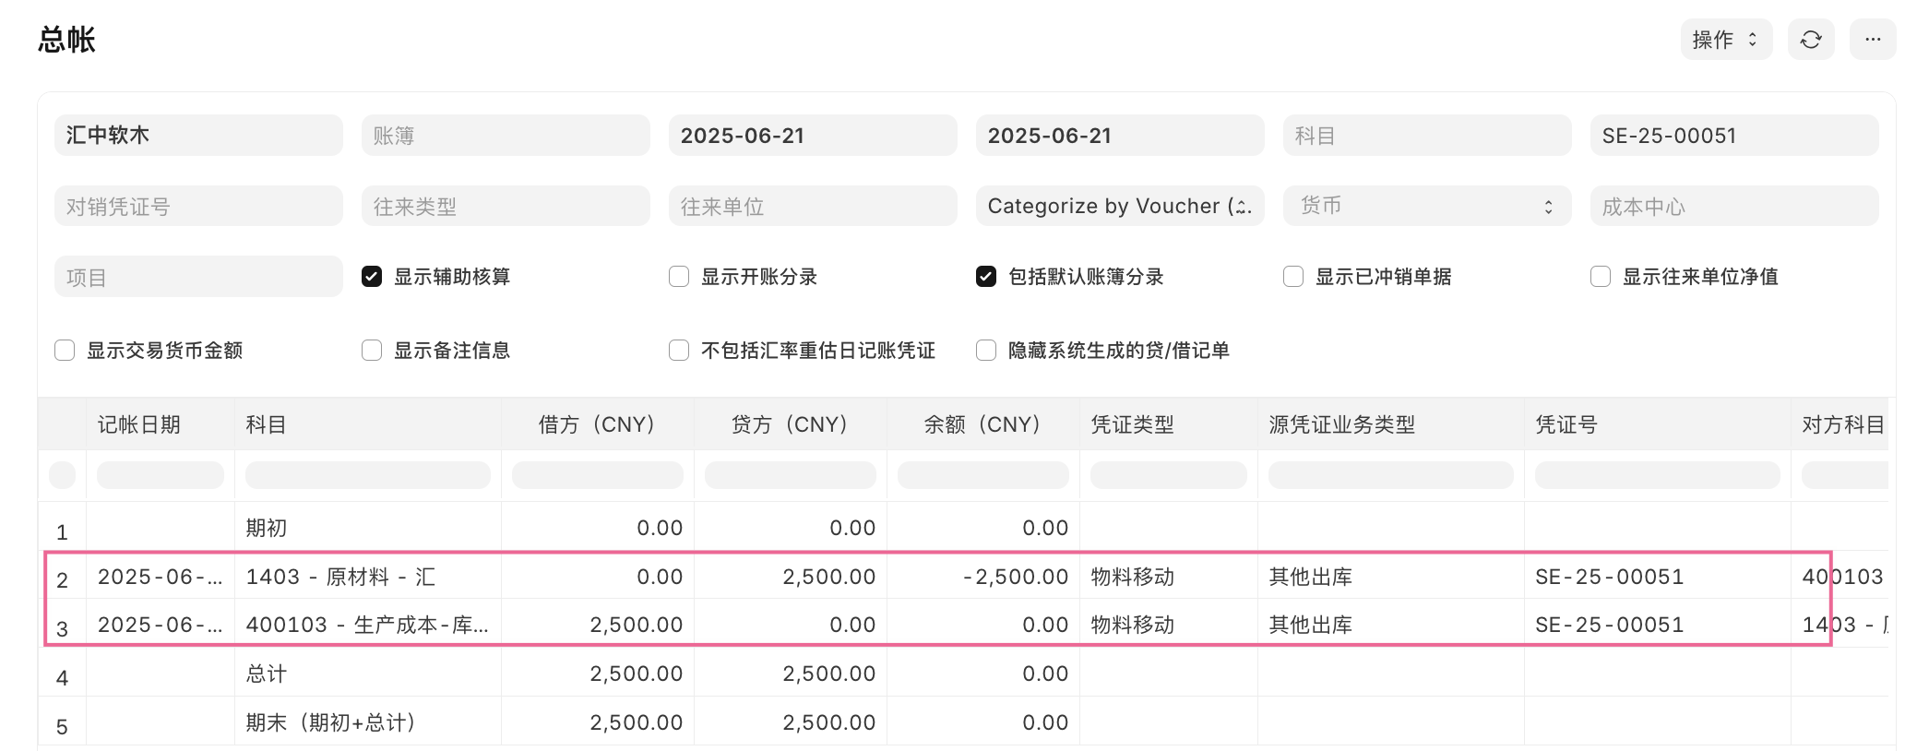1917x751 pixels.
Task: Tick the 显示往来单位净值 checkbox
Action: 1601,277
